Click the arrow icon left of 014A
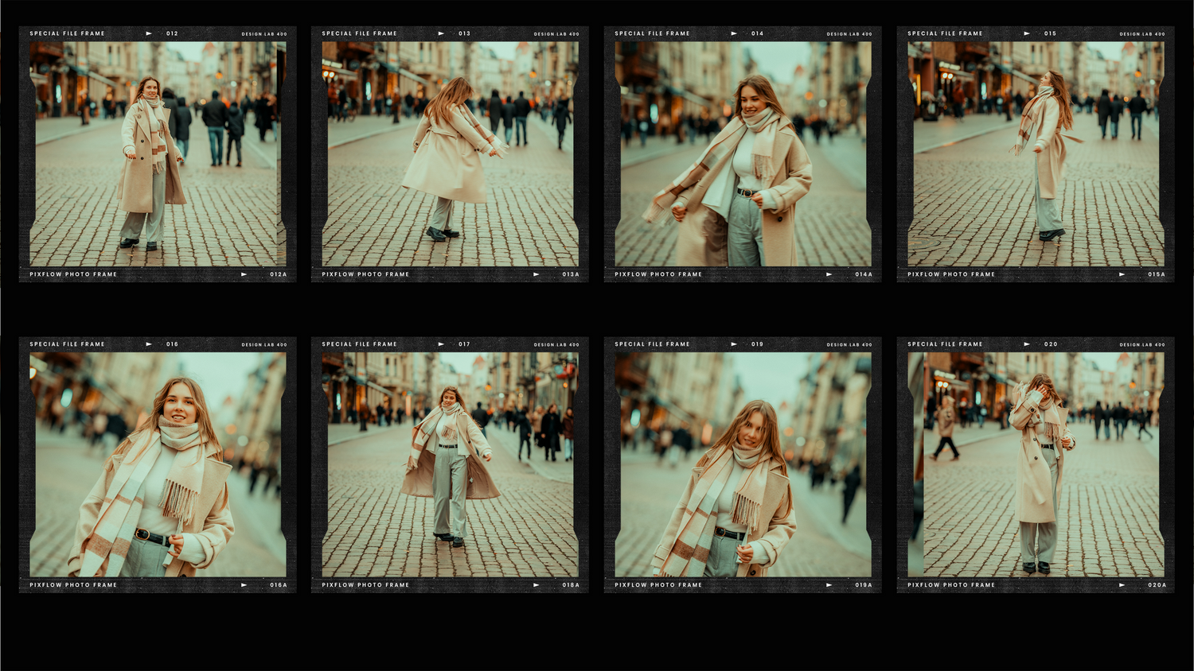The width and height of the screenshot is (1194, 671). click(829, 274)
